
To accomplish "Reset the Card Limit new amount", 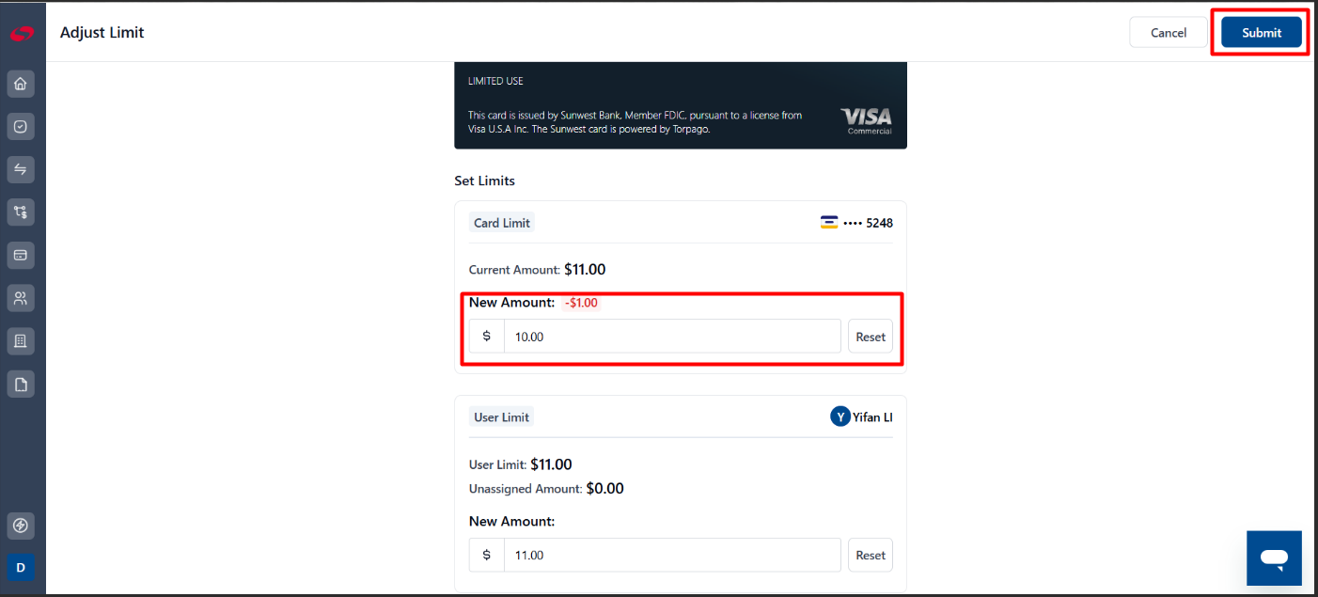I will [x=871, y=337].
